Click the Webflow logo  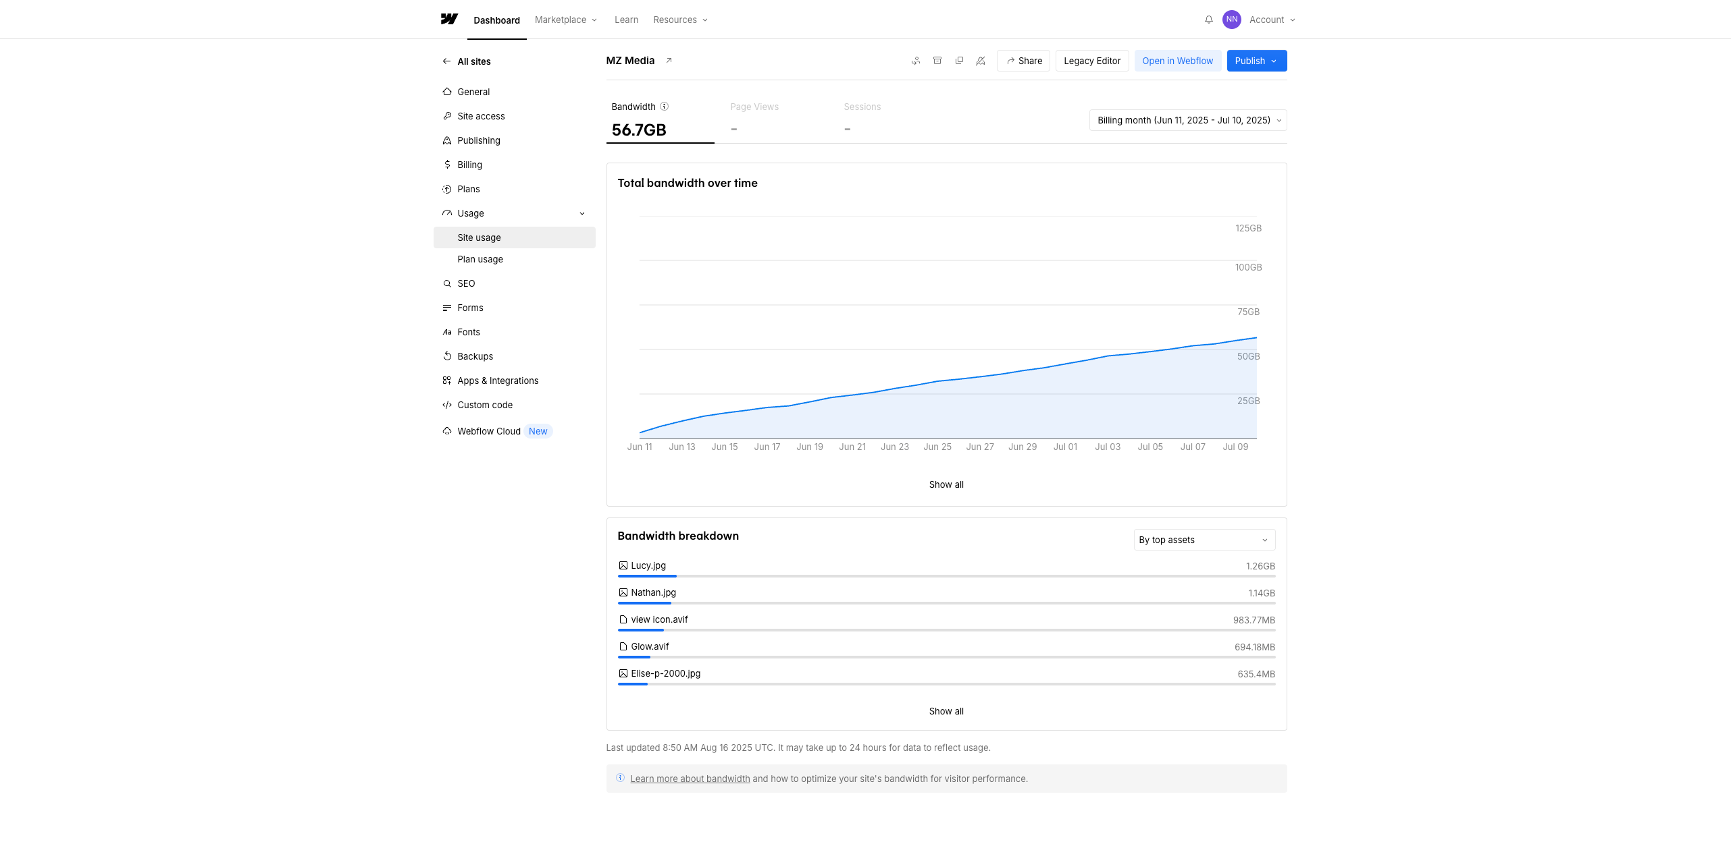coord(449,20)
